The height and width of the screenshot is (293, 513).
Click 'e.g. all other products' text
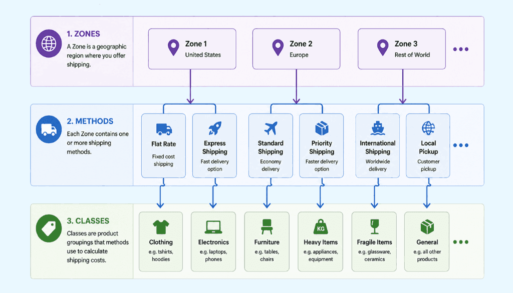click(x=427, y=255)
